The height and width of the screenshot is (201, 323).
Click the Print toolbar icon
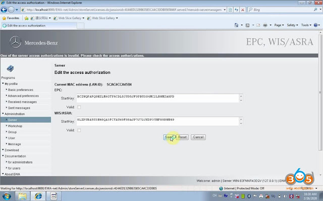pyautogui.click(x=265, y=25)
